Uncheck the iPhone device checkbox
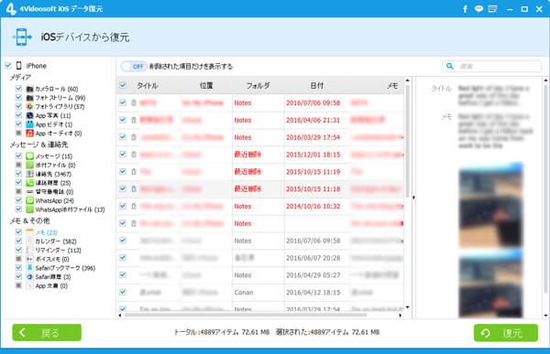This screenshot has height=354, width=550. point(8,66)
